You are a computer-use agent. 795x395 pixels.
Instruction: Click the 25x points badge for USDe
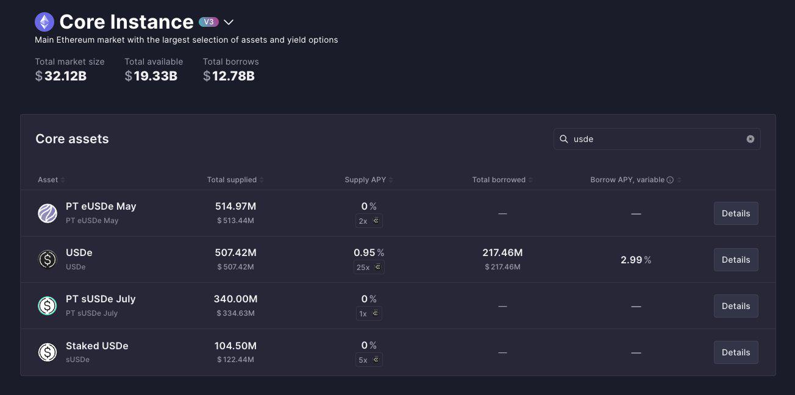click(x=369, y=267)
